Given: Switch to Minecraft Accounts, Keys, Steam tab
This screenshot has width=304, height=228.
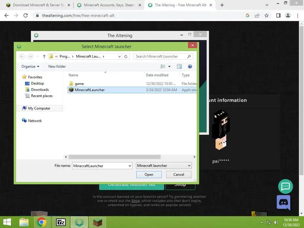Looking at the screenshot, I should [x=109, y=5].
